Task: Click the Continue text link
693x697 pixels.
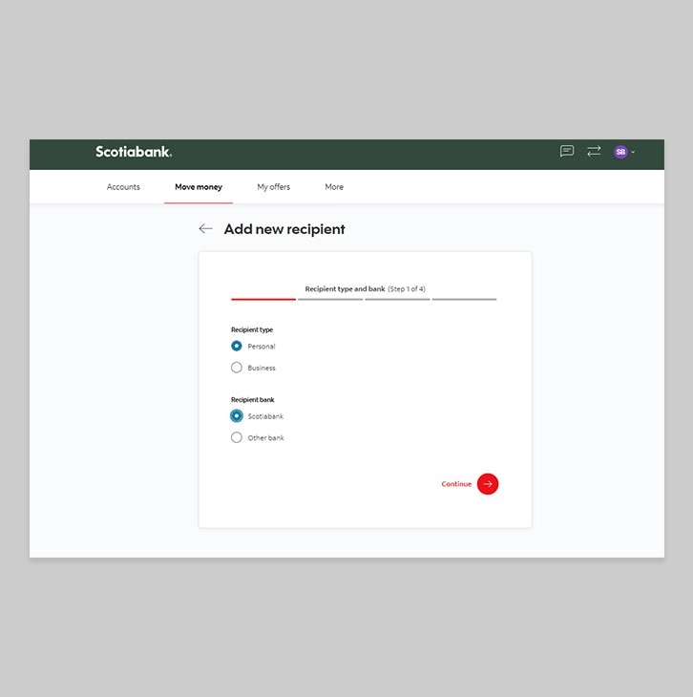Action: pyautogui.click(x=456, y=484)
